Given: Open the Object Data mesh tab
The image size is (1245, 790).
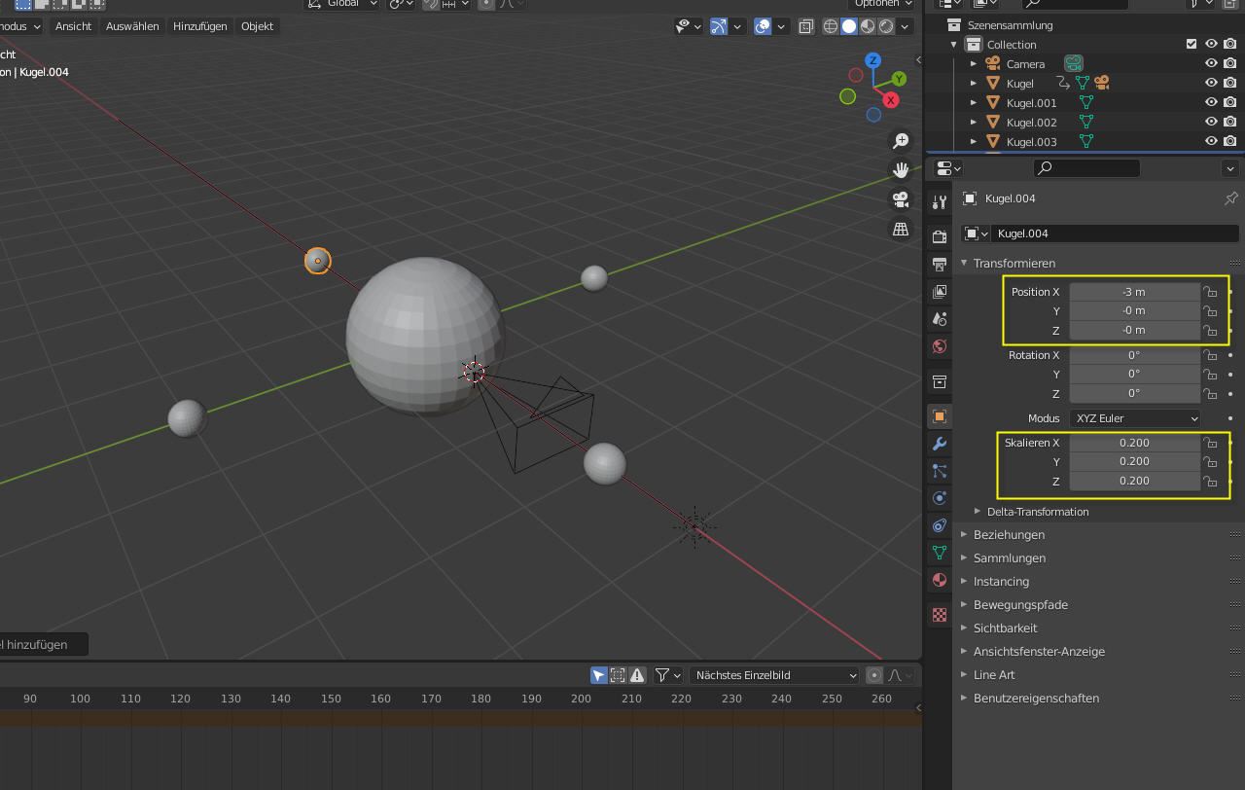Looking at the screenshot, I should point(939,553).
